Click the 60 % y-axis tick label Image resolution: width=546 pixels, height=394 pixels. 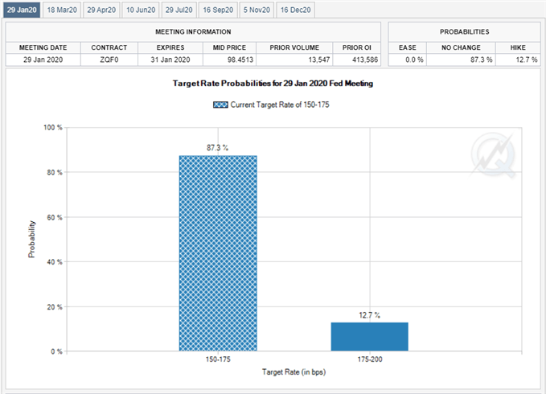pos(55,218)
